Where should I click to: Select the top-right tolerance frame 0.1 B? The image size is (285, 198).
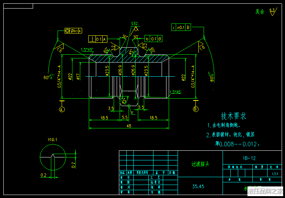181,27
